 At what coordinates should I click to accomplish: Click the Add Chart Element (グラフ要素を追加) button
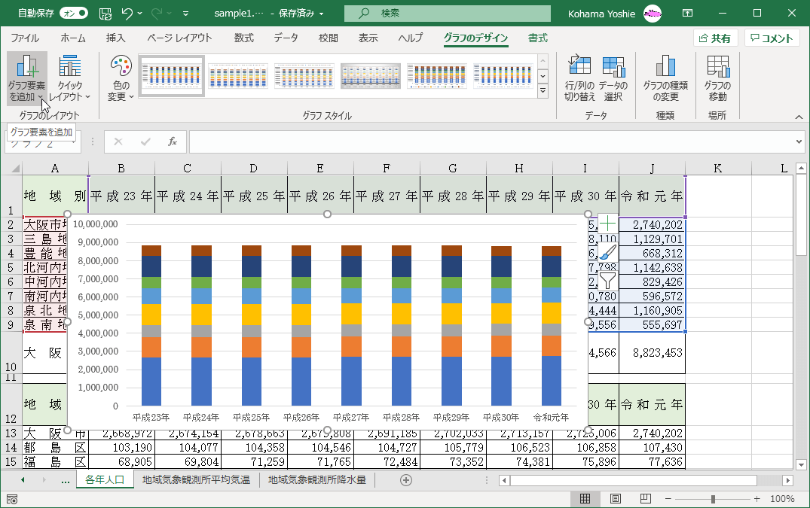point(26,78)
